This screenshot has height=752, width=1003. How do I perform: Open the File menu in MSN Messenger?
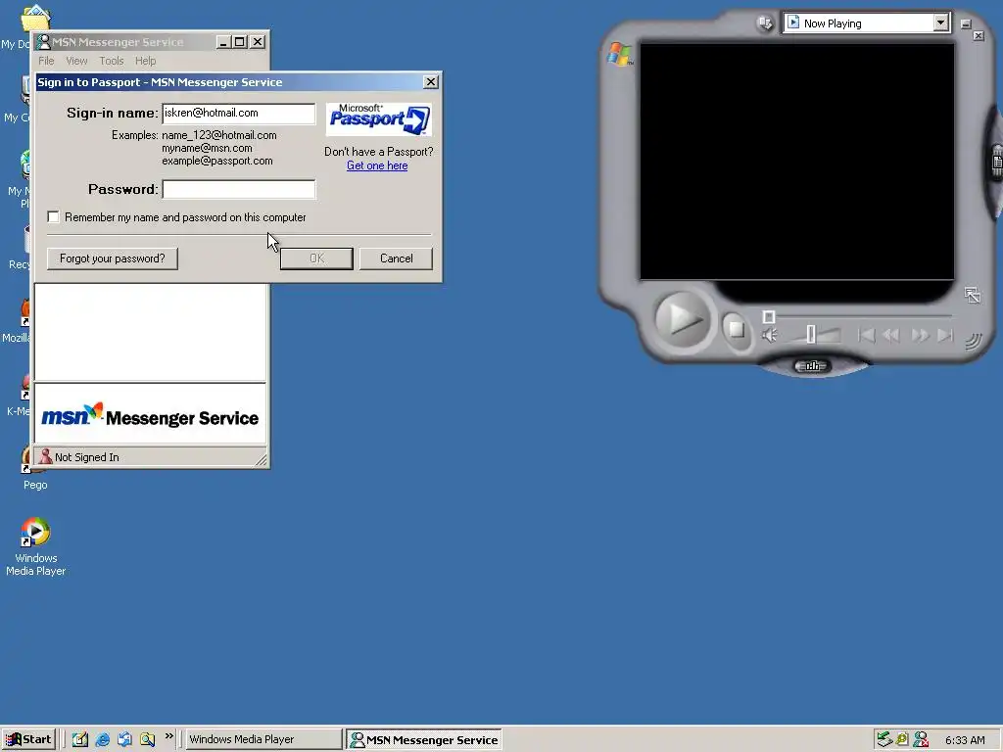[46, 61]
